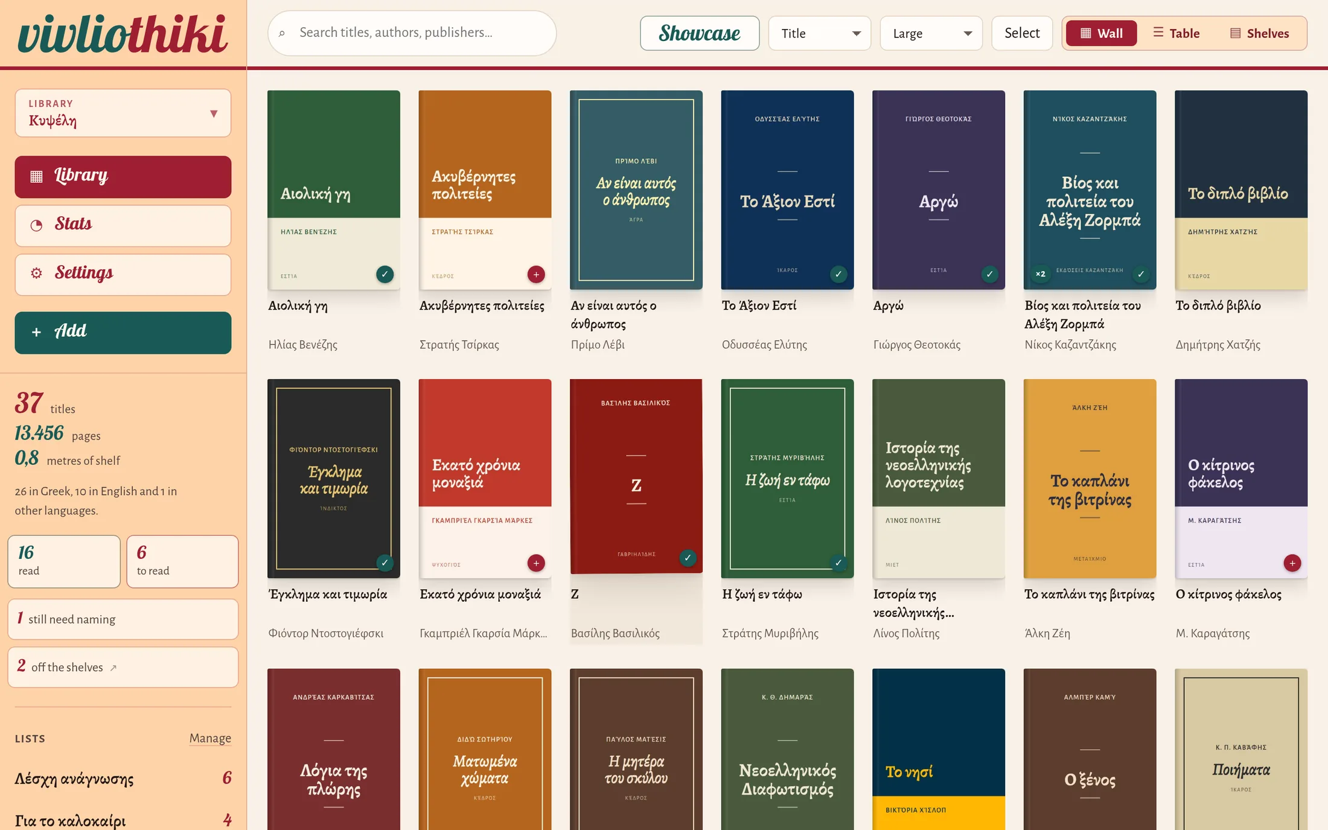Screen dimensions: 1328x830
Task: Click the Add book button
Action: click(123, 333)
